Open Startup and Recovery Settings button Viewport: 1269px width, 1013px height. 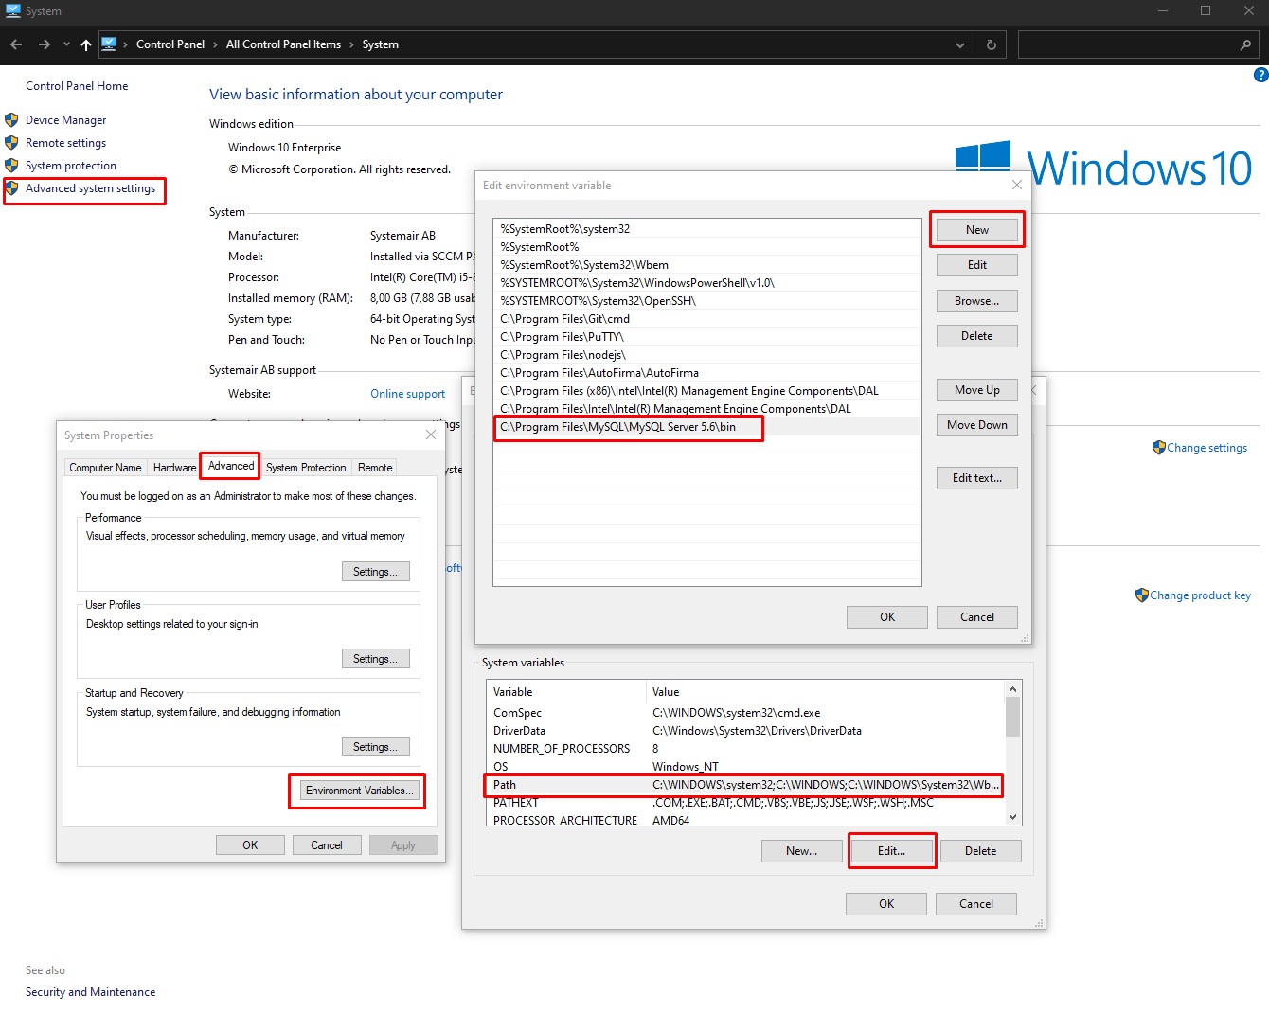click(375, 747)
